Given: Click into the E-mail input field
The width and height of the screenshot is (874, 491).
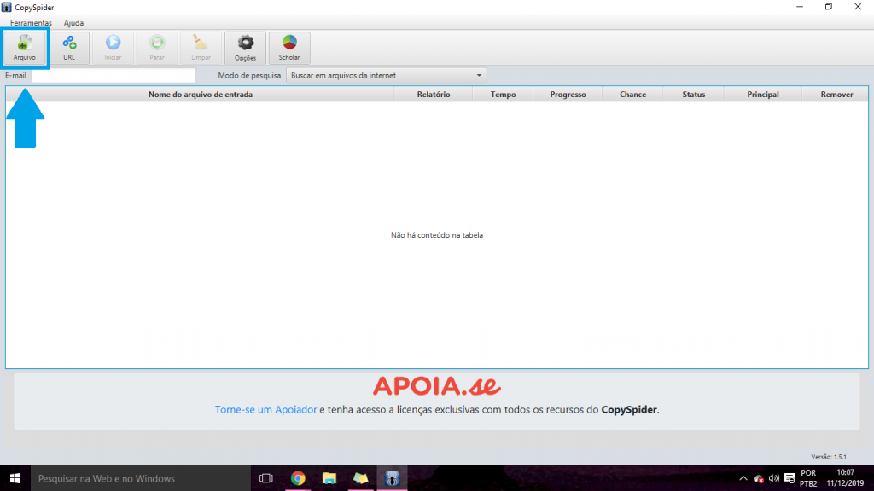Looking at the screenshot, I should coord(114,75).
